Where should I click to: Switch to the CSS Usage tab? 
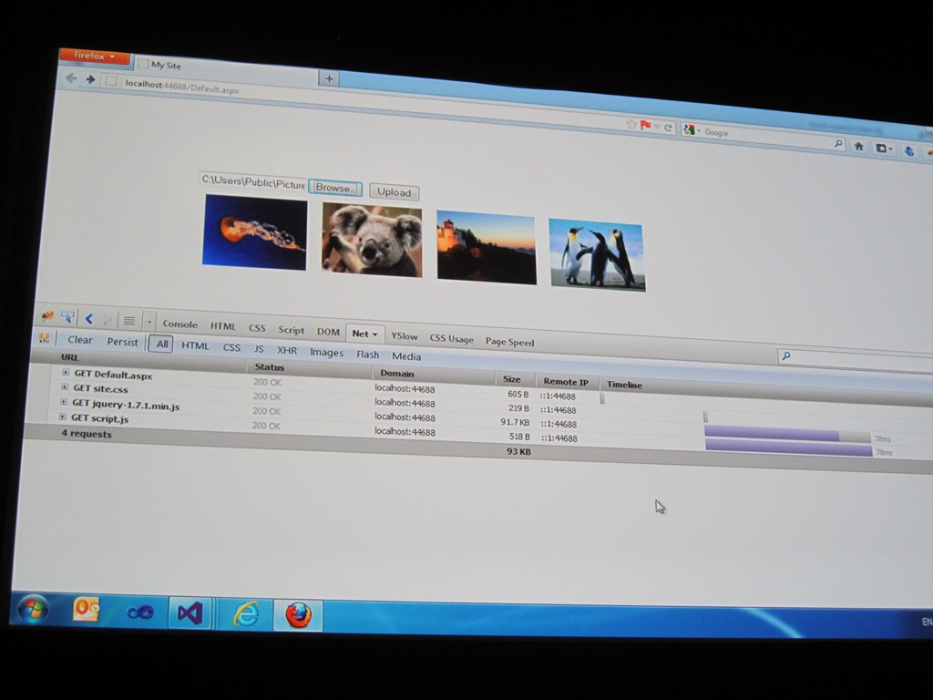[452, 339]
